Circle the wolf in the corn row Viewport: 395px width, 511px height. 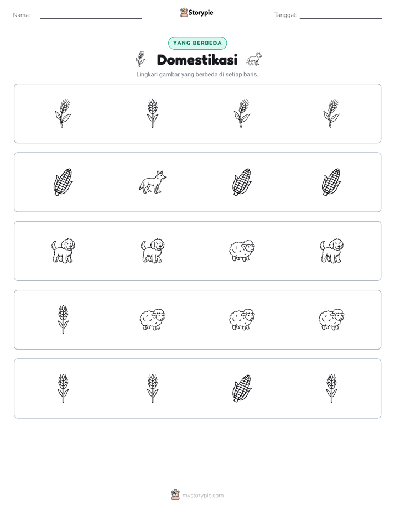153,182
